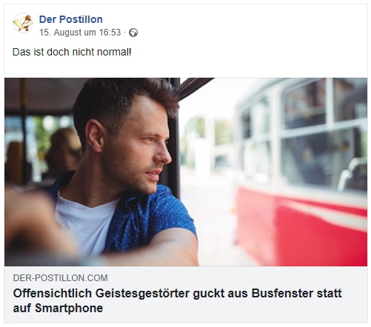
Task: Open the Der Postillon profile picture
Action: coord(23,23)
